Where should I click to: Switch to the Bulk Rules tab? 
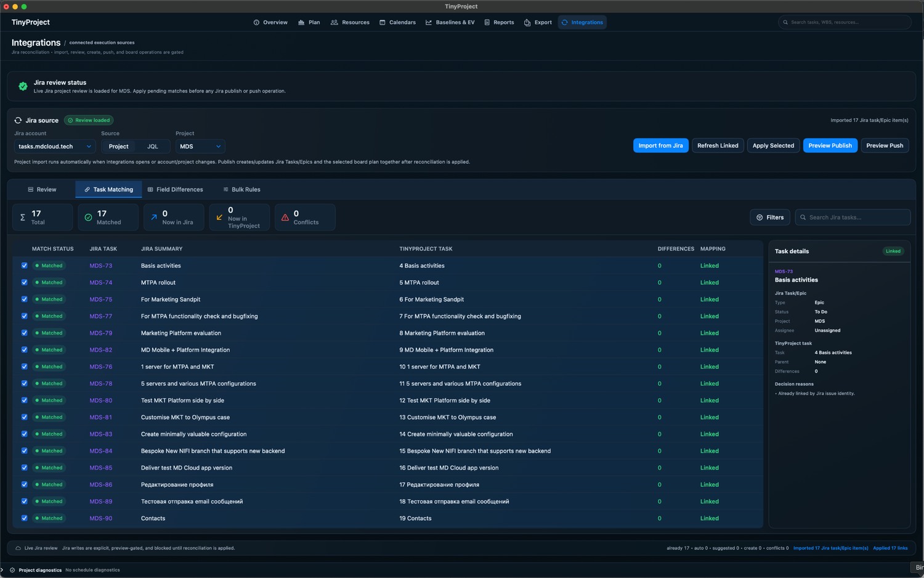241,190
